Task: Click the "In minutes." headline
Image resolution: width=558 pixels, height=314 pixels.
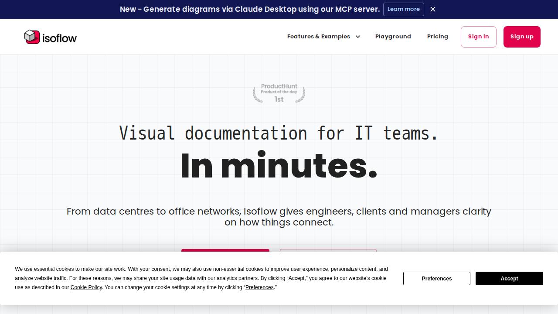Action: coord(279,166)
